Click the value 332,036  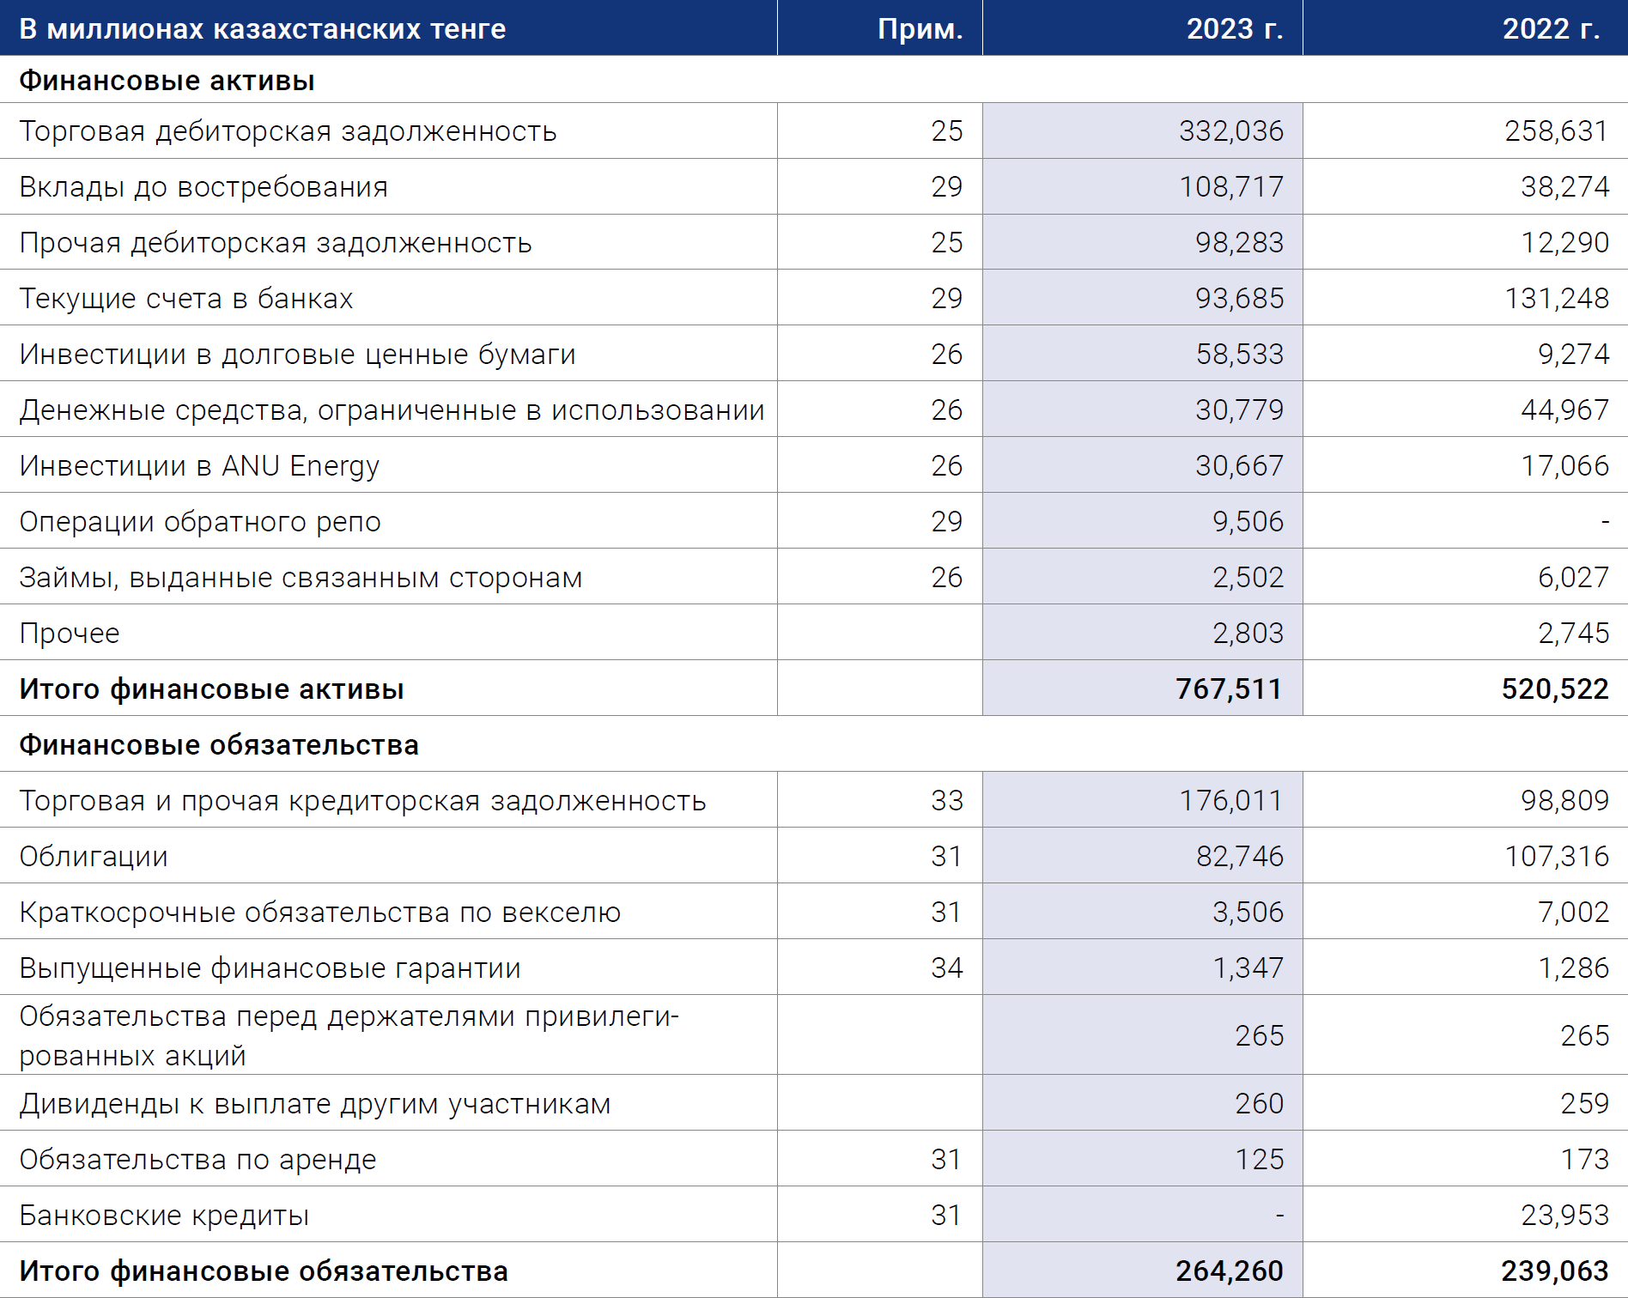pos(1231,131)
